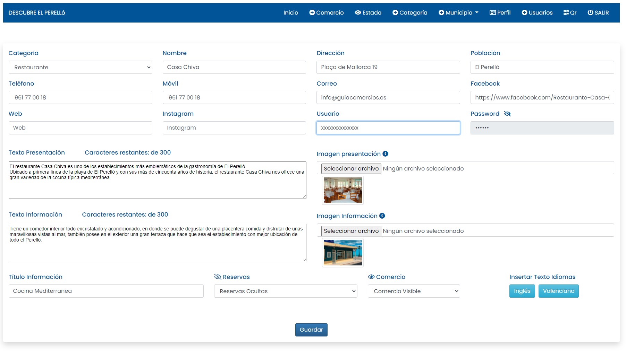Click the plus icon beside Categoría in navbar
626x351 pixels.
click(x=395, y=13)
